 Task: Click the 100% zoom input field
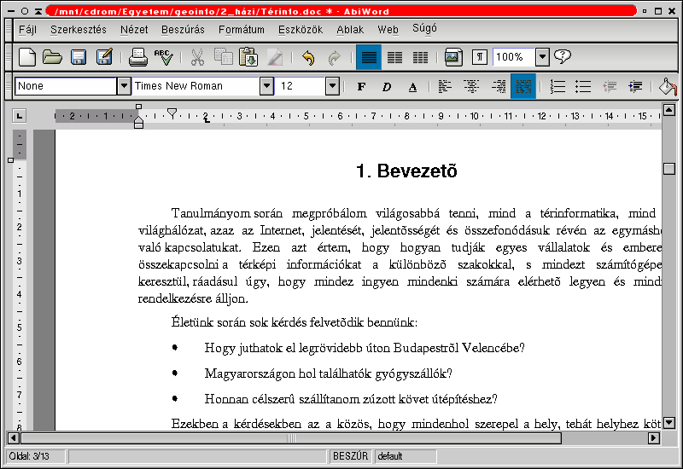pos(514,57)
